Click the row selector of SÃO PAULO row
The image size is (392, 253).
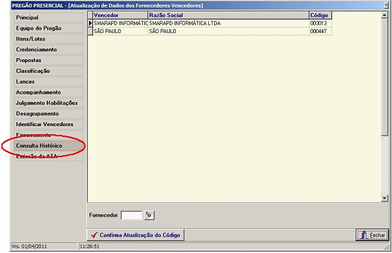90,31
